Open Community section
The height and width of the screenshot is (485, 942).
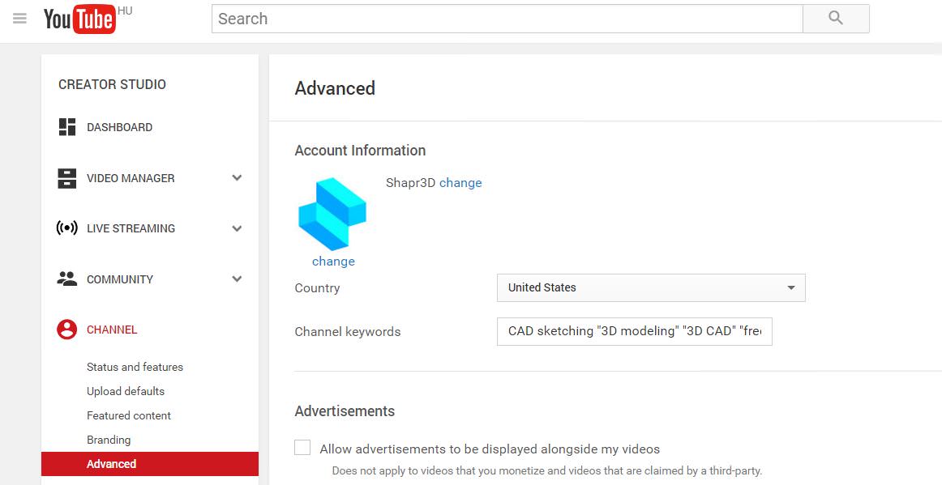(119, 279)
